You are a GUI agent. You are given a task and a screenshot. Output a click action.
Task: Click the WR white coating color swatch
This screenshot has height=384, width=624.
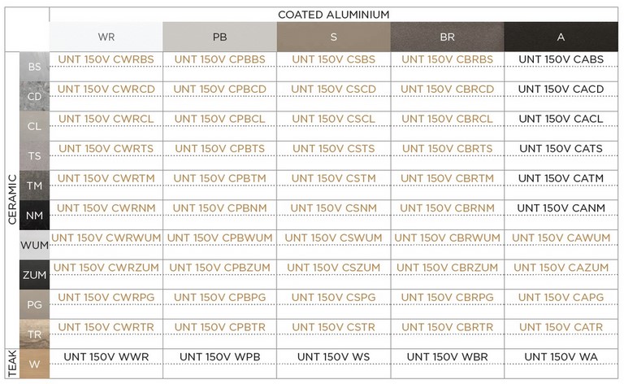[106, 37]
